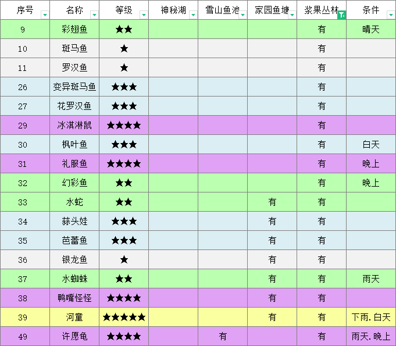Select the cell named 礼服鱼

(74, 163)
